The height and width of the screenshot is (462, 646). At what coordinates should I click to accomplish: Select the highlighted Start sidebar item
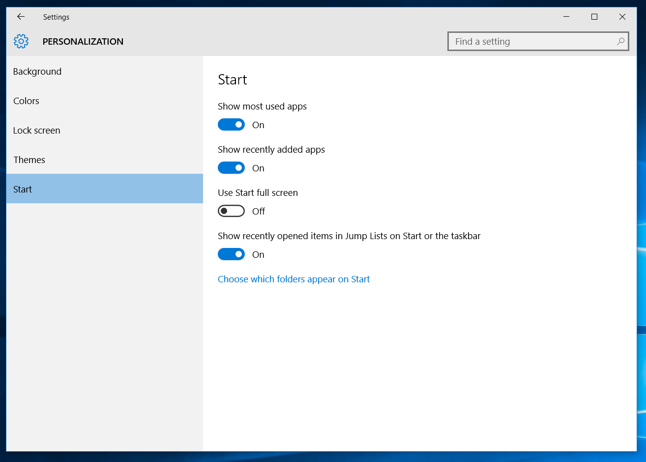point(23,190)
